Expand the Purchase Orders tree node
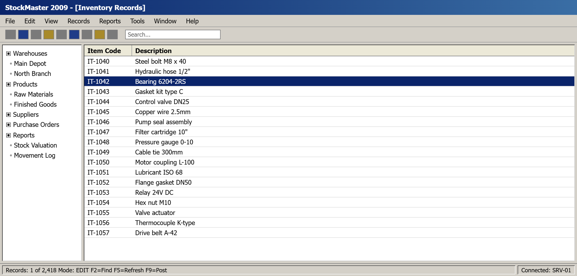577x276 pixels. click(8, 125)
